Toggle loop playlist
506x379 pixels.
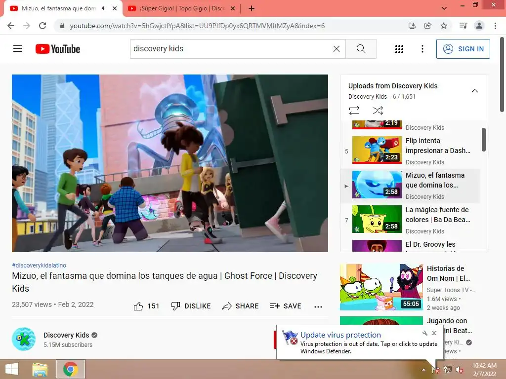[x=354, y=111]
